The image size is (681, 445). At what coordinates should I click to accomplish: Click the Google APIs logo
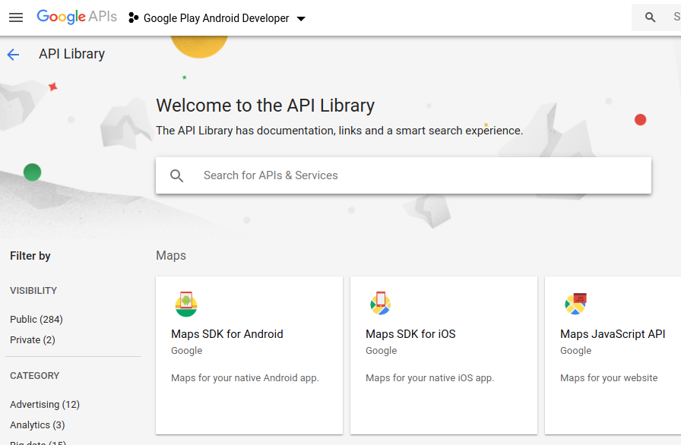point(76,17)
